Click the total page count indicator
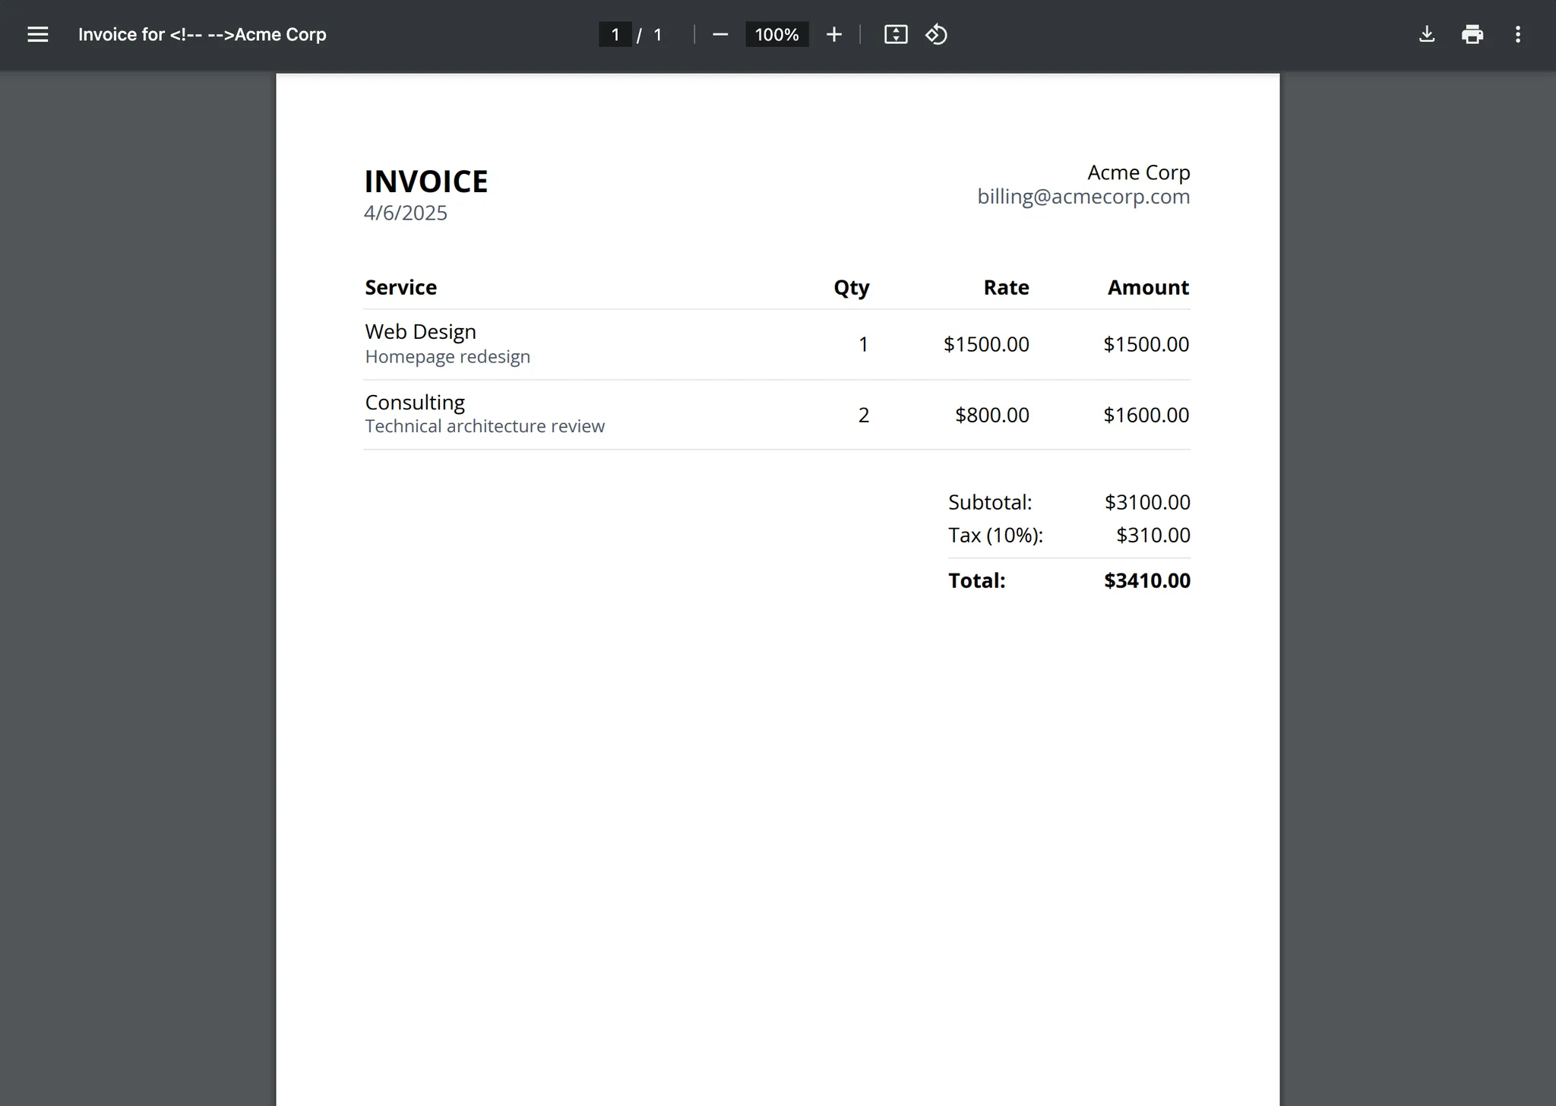This screenshot has height=1106, width=1556. (x=657, y=34)
